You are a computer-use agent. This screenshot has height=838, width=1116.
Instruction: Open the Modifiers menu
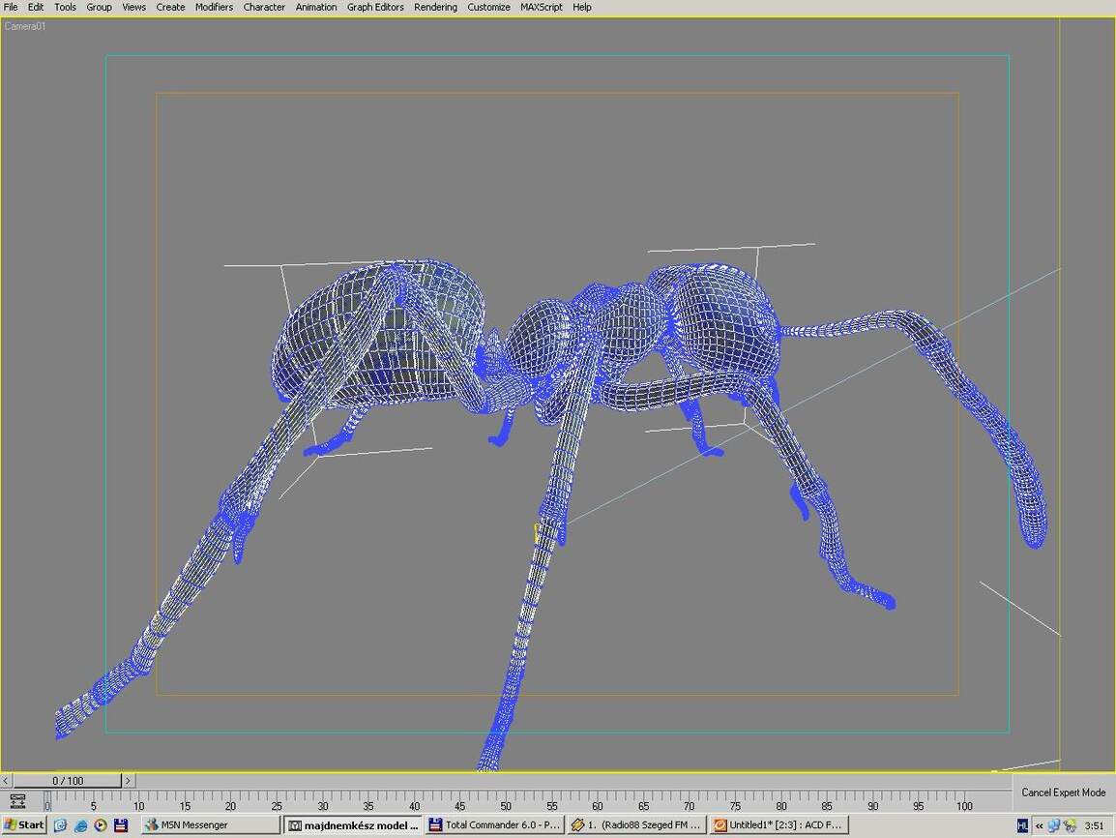click(214, 7)
